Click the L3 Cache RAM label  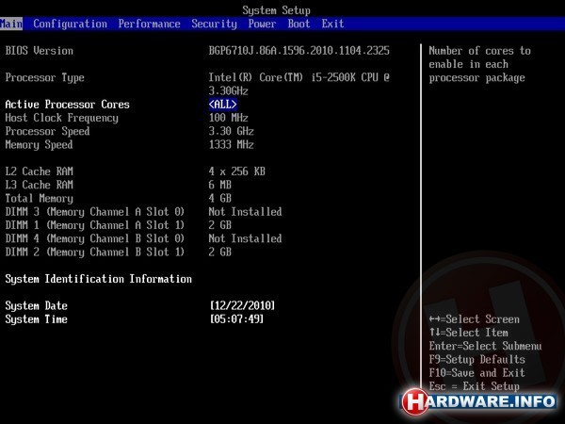39,185
